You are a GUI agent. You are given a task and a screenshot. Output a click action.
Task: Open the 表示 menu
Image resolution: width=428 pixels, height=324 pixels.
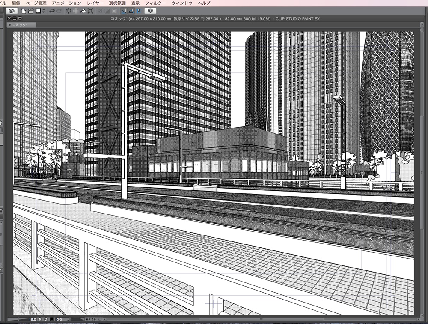point(135,3)
